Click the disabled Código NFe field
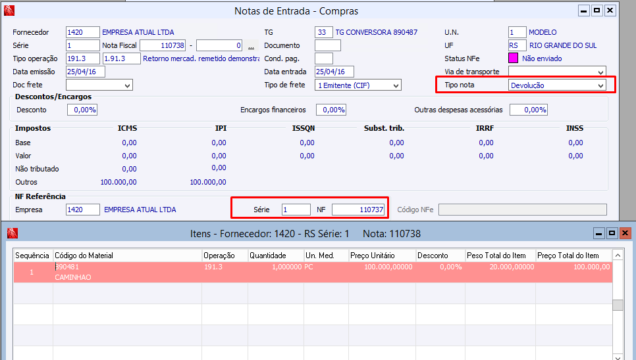This screenshot has height=360, width=636. 523,210
